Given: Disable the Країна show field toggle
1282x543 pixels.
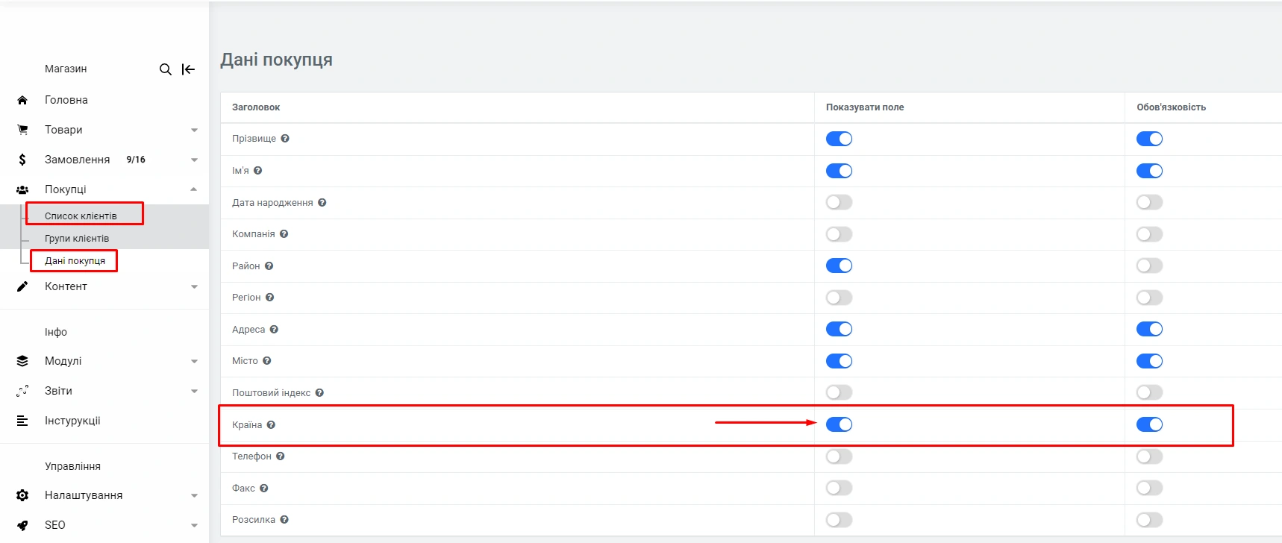Looking at the screenshot, I should coord(839,424).
